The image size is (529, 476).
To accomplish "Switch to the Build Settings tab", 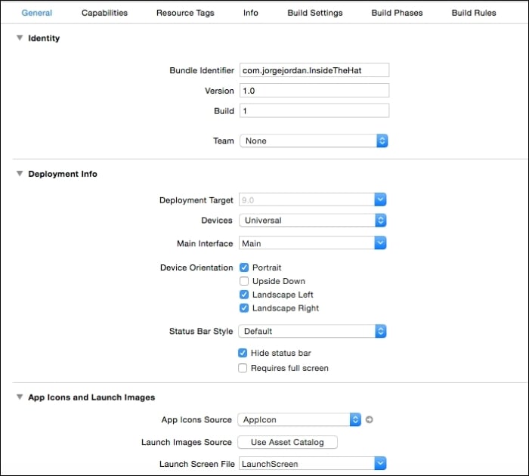I will point(315,13).
